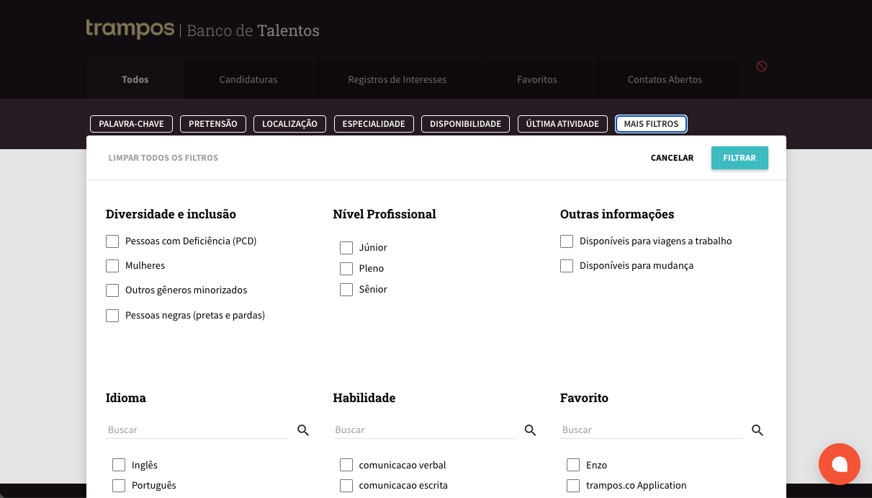Click the search icon in Idioma section

tap(303, 430)
